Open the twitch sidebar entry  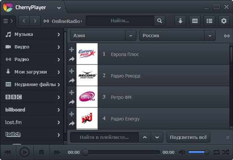[32, 135]
